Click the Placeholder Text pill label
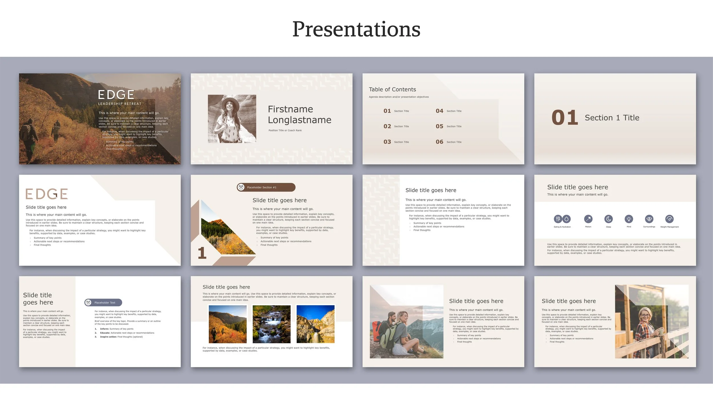 (x=105, y=303)
